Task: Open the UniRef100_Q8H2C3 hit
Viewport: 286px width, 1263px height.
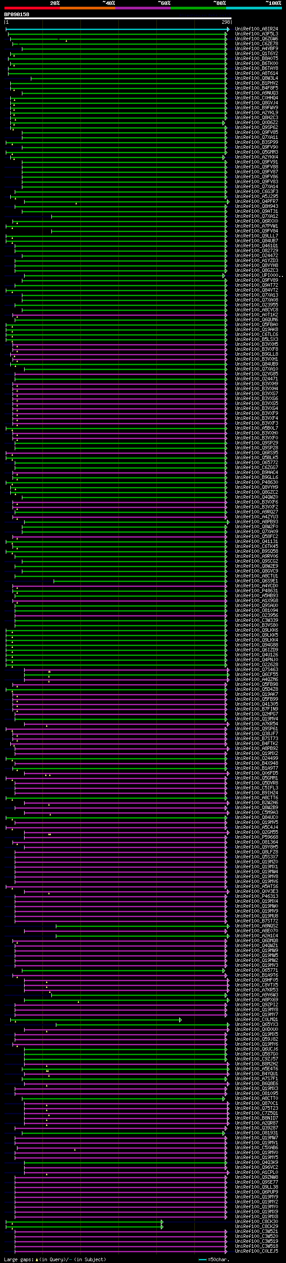Action: [256, 118]
